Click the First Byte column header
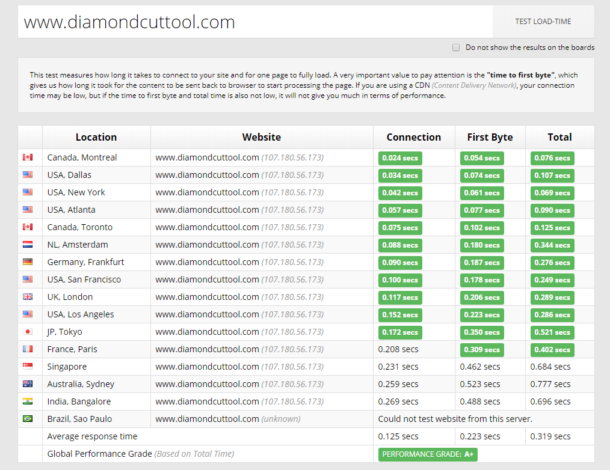Viewport: 610px width, 470px height. click(x=490, y=137)
